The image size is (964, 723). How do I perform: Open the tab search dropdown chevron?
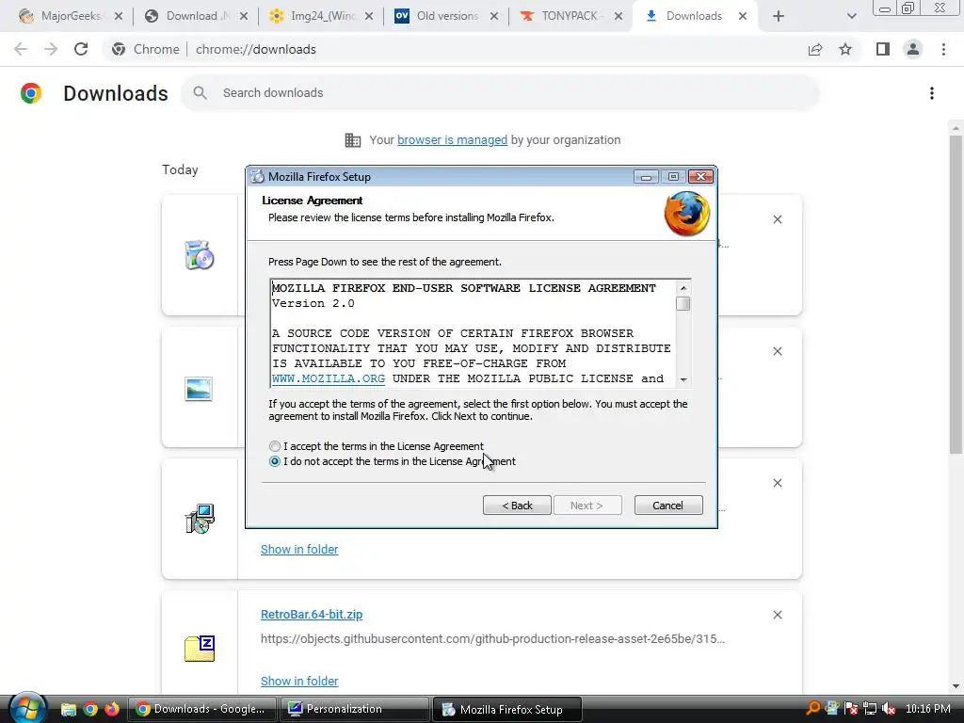point(851,16)
